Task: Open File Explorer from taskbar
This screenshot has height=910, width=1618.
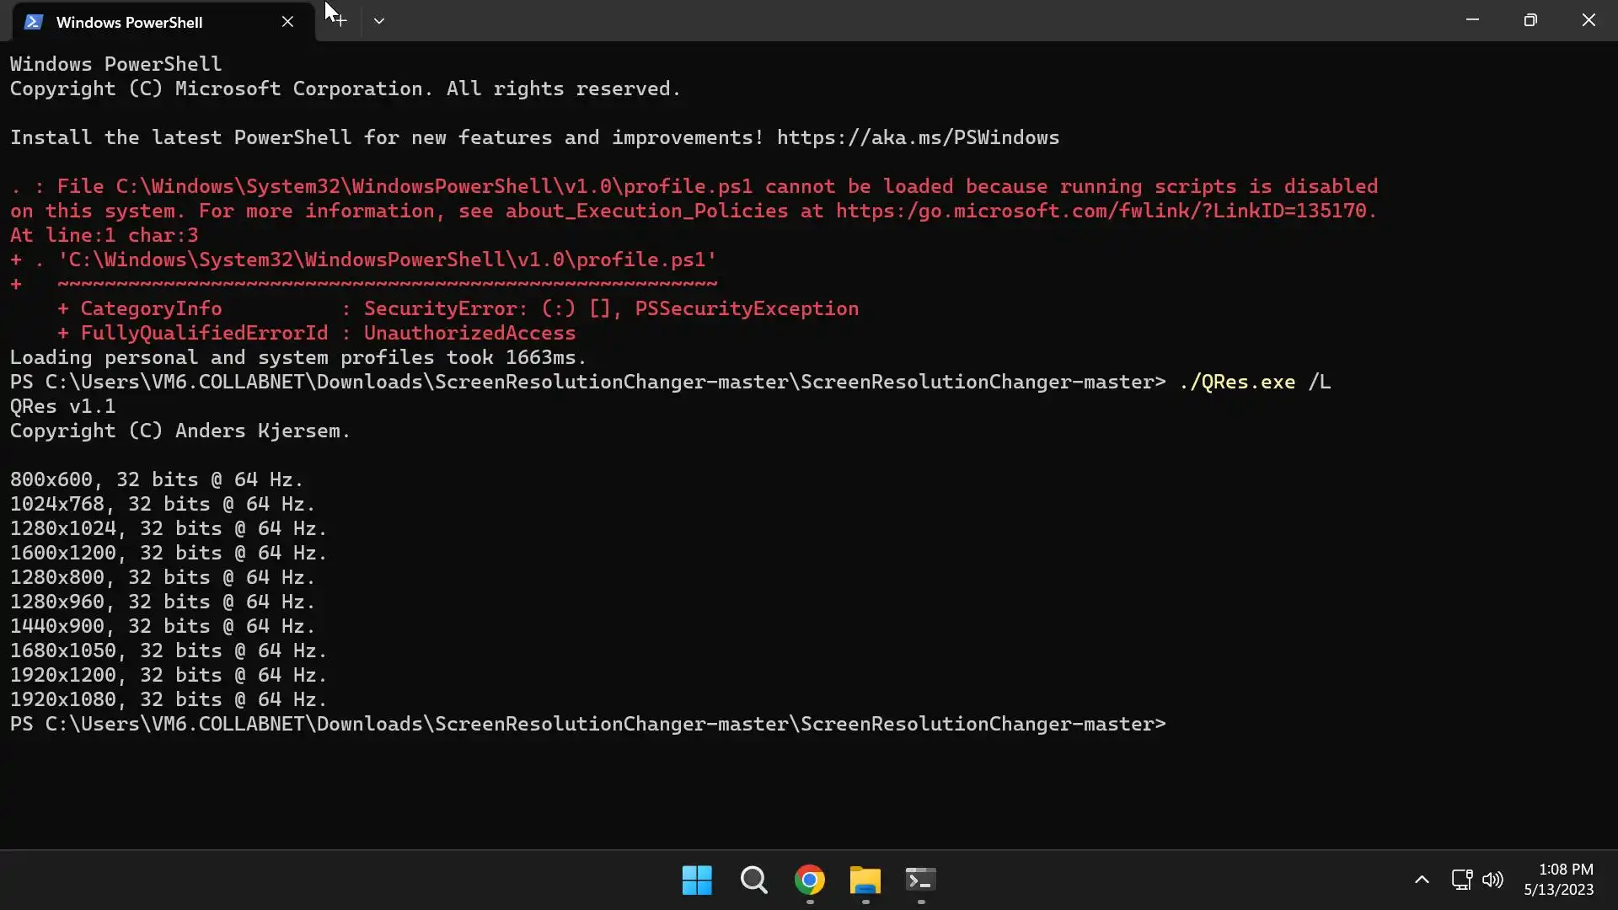Action: pos(865,881)
